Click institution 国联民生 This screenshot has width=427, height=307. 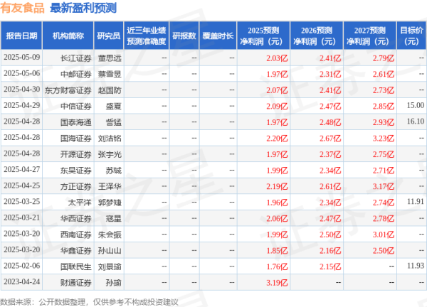[75, 266]
